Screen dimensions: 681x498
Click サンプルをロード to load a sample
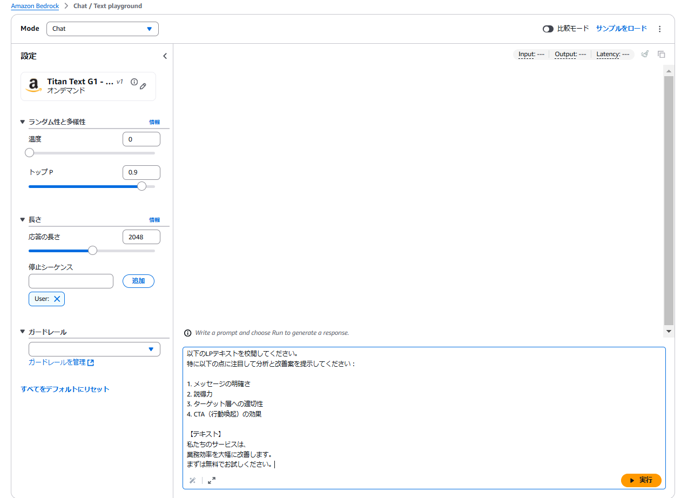click(621, 28)
